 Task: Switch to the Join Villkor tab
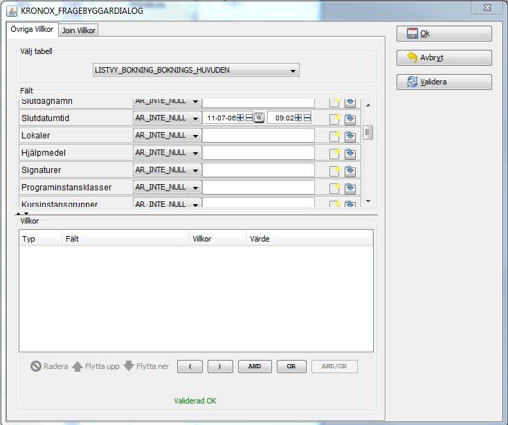pos(79,30)
